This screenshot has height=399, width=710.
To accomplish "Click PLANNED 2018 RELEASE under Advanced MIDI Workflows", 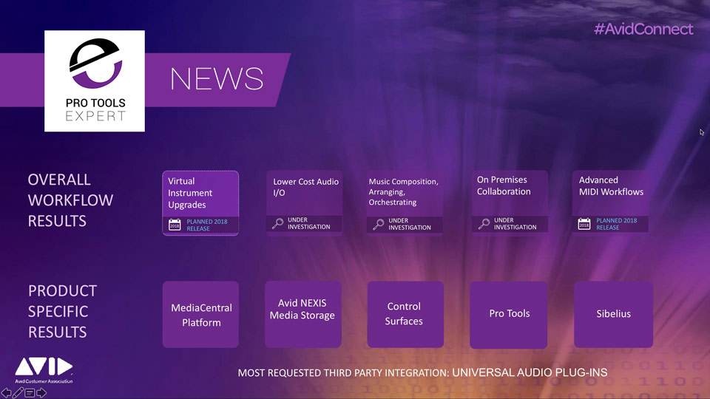I will (x=616, y=224).
